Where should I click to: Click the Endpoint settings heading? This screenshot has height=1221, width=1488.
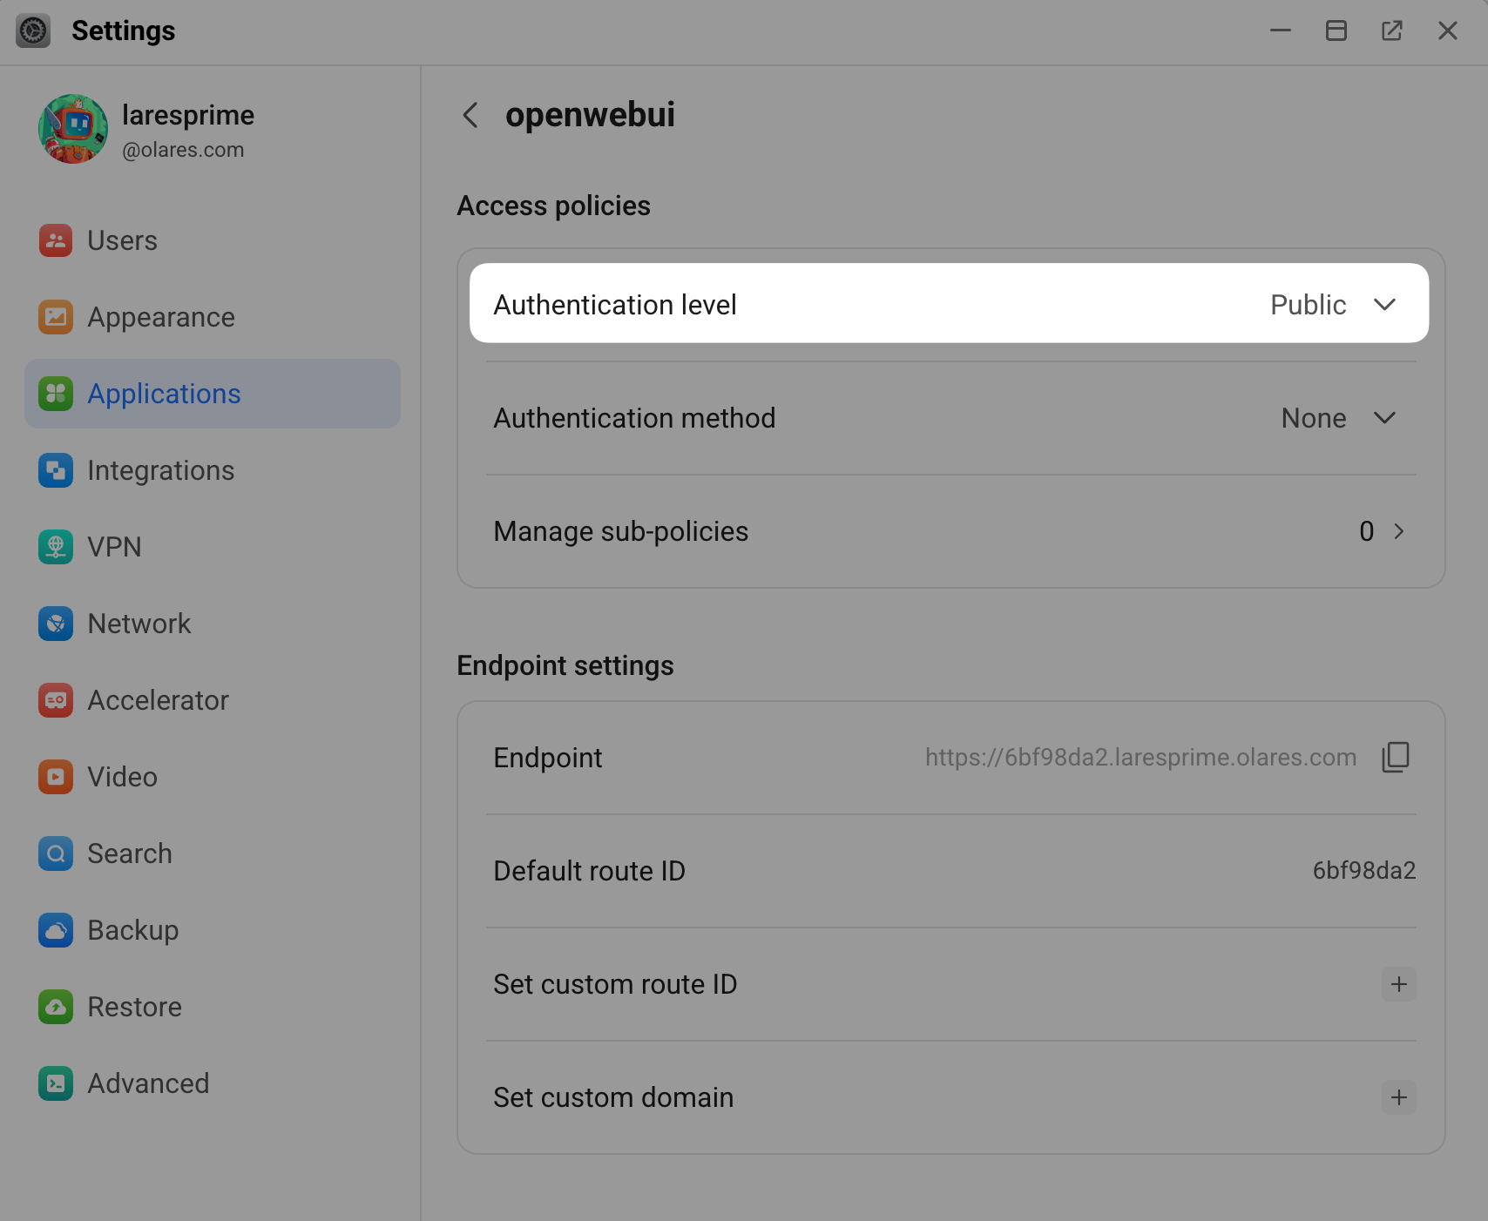[x=565, y=665]
